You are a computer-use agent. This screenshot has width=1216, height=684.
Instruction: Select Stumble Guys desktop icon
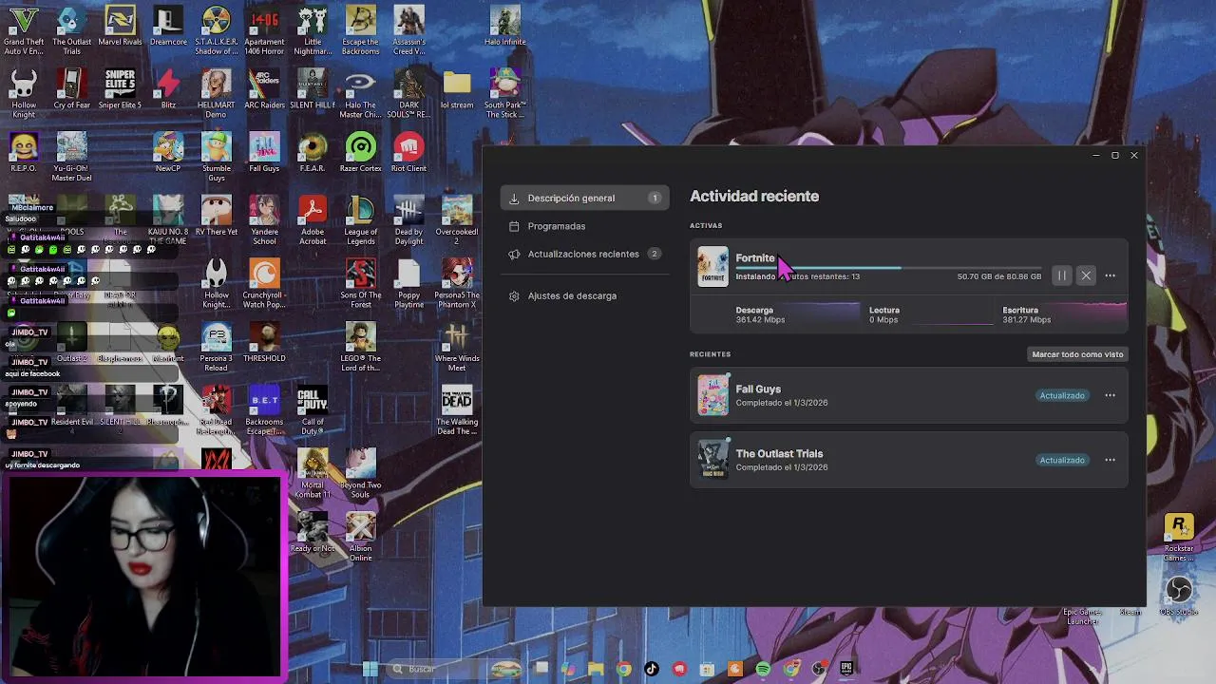(216, 157)
